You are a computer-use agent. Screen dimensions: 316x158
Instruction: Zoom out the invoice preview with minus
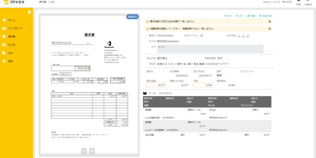84,151
